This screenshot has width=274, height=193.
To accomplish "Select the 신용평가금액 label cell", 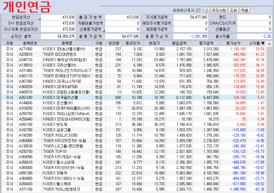I will 90,29.
